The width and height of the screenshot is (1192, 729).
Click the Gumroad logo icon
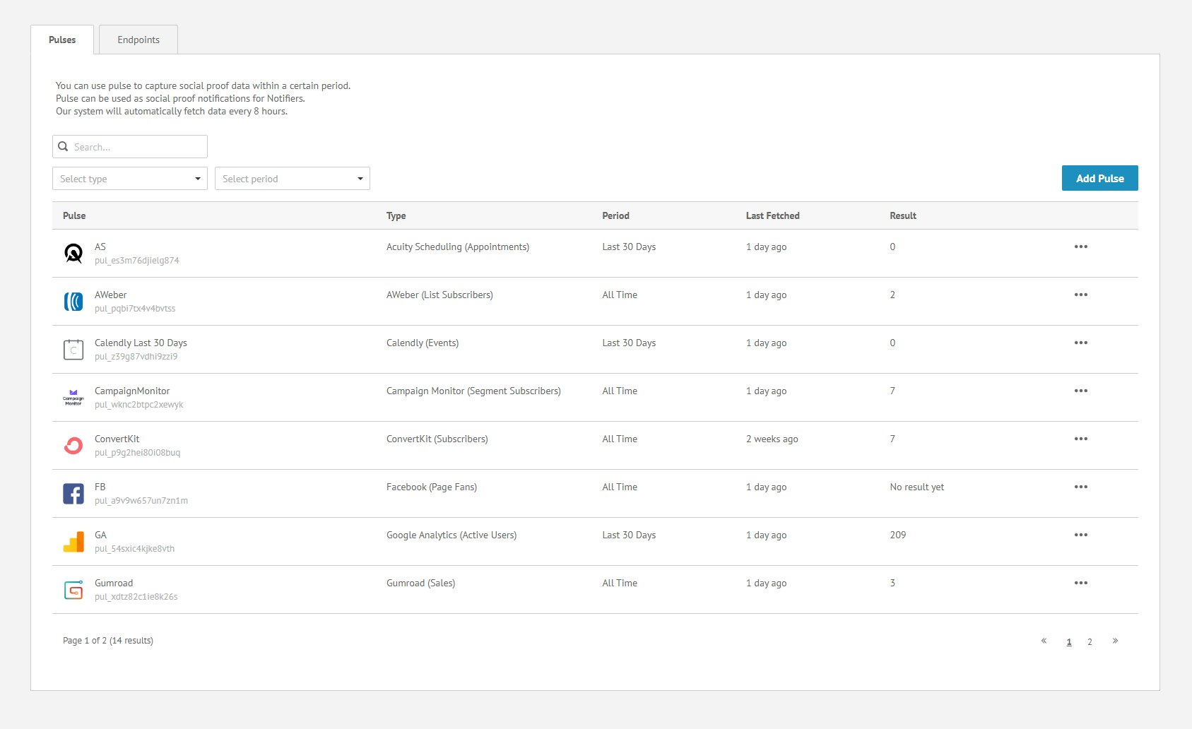point(73,589)
